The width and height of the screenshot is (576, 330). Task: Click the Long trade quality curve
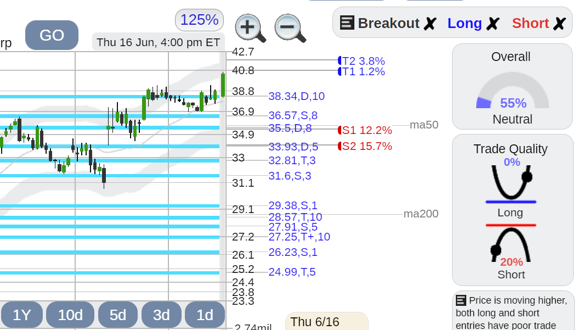tap(511, 184)
